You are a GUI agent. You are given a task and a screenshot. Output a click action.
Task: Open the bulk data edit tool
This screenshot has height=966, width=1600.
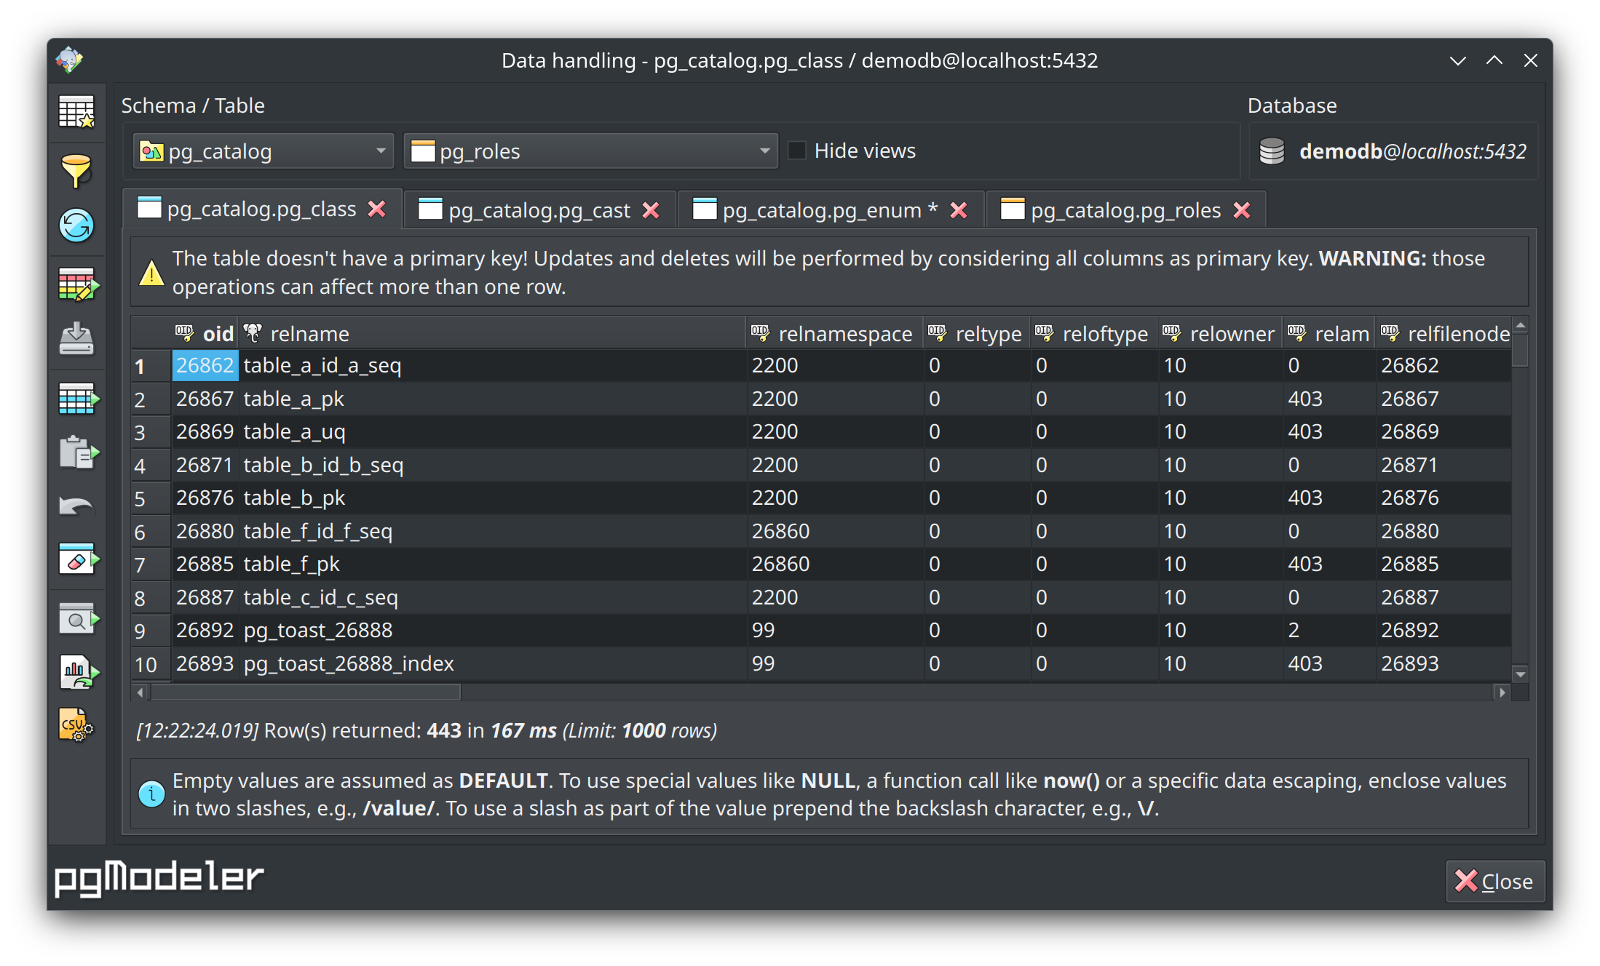click(77, 284)
